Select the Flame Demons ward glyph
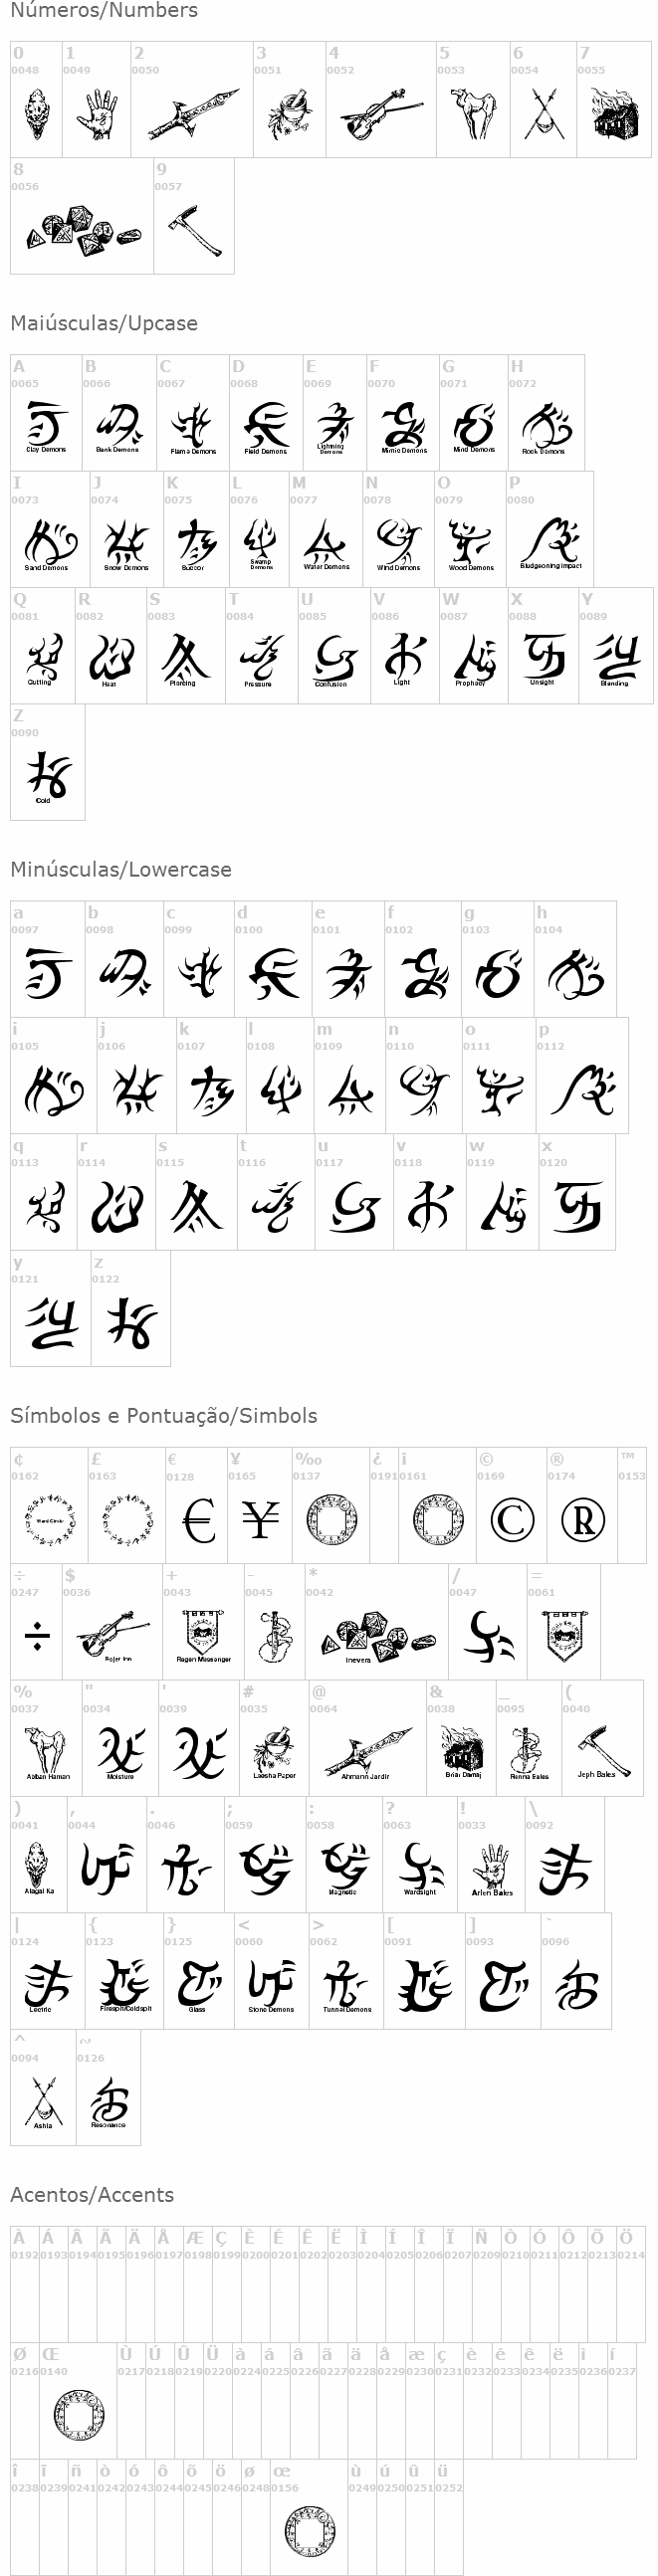 [193, 428]
